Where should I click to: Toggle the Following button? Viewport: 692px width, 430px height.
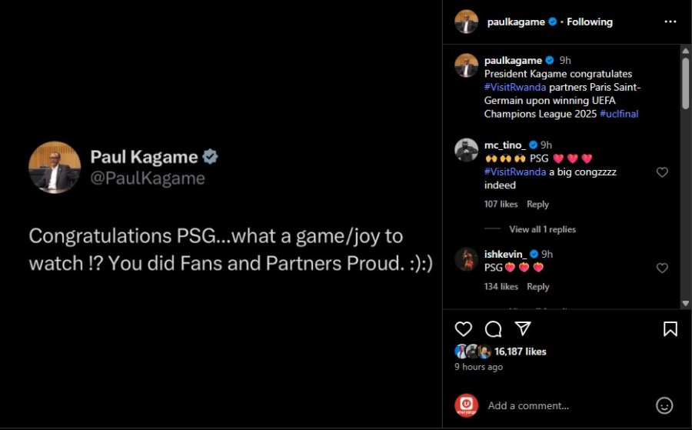(590, 22)
